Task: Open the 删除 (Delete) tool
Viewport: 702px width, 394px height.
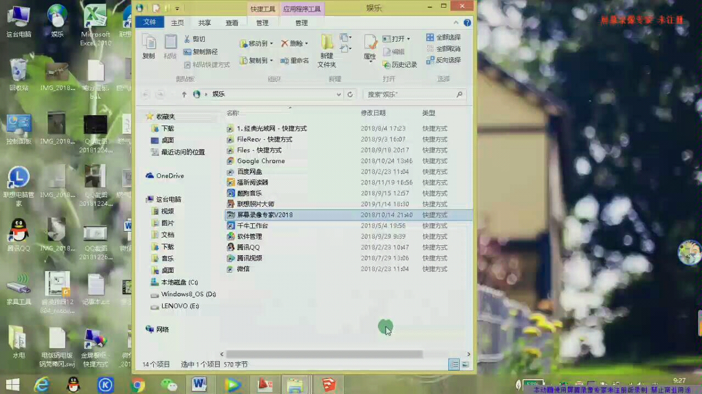Action: pyautogui.click(x=293, y=43)
